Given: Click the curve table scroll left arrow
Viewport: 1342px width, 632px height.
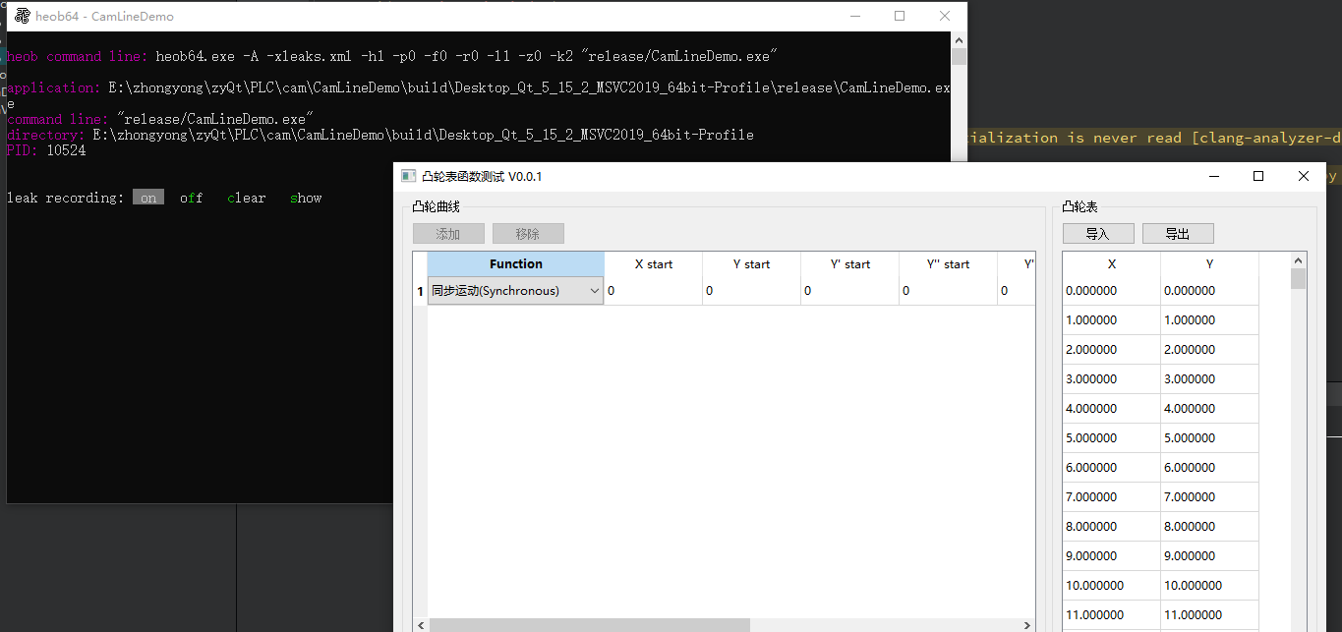Looking at the screenshot, I should click(421, 625).
